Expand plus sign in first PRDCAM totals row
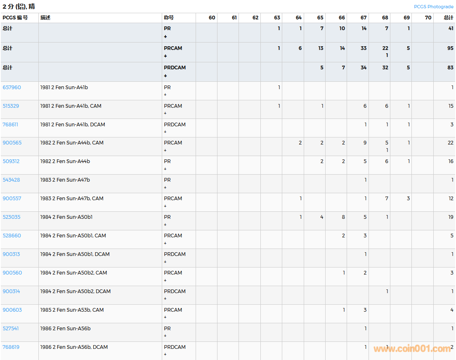This screenshot has height=360, width=456. tap(165, 76)
